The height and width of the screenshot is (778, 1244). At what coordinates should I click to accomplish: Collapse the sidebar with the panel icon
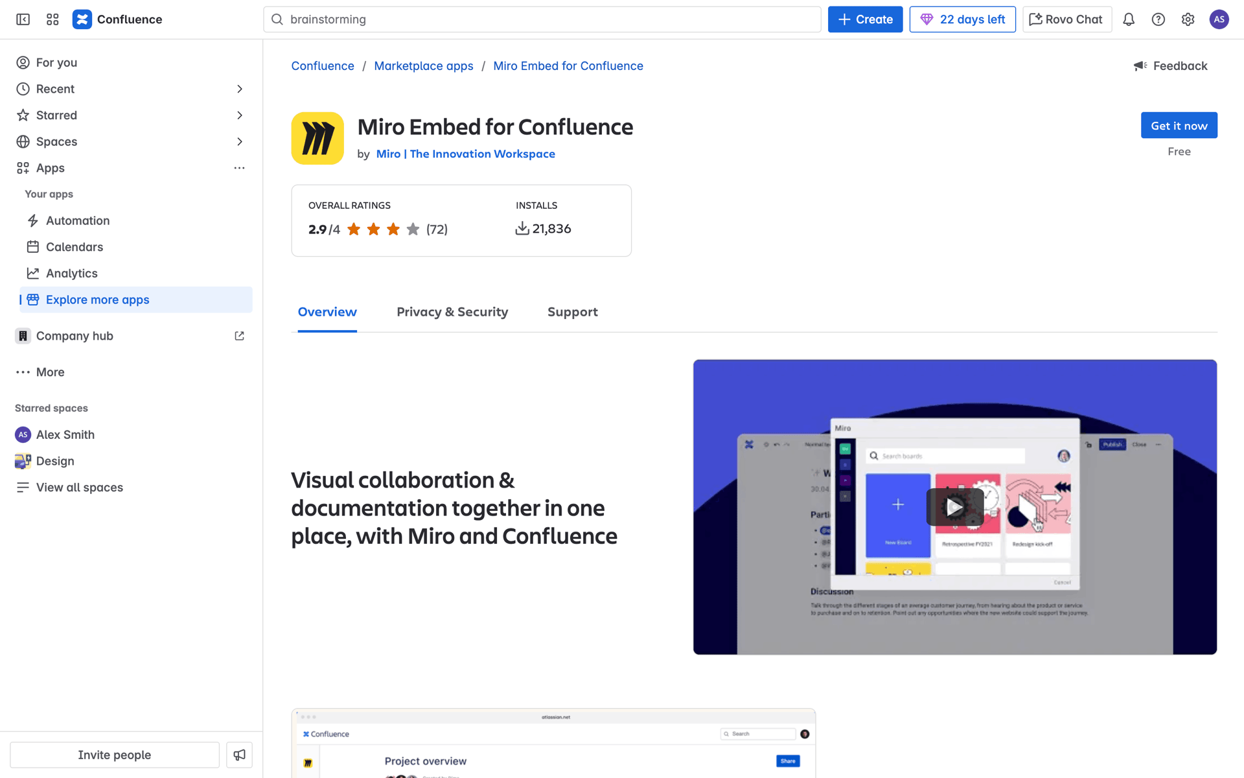[x=23, y=19]
